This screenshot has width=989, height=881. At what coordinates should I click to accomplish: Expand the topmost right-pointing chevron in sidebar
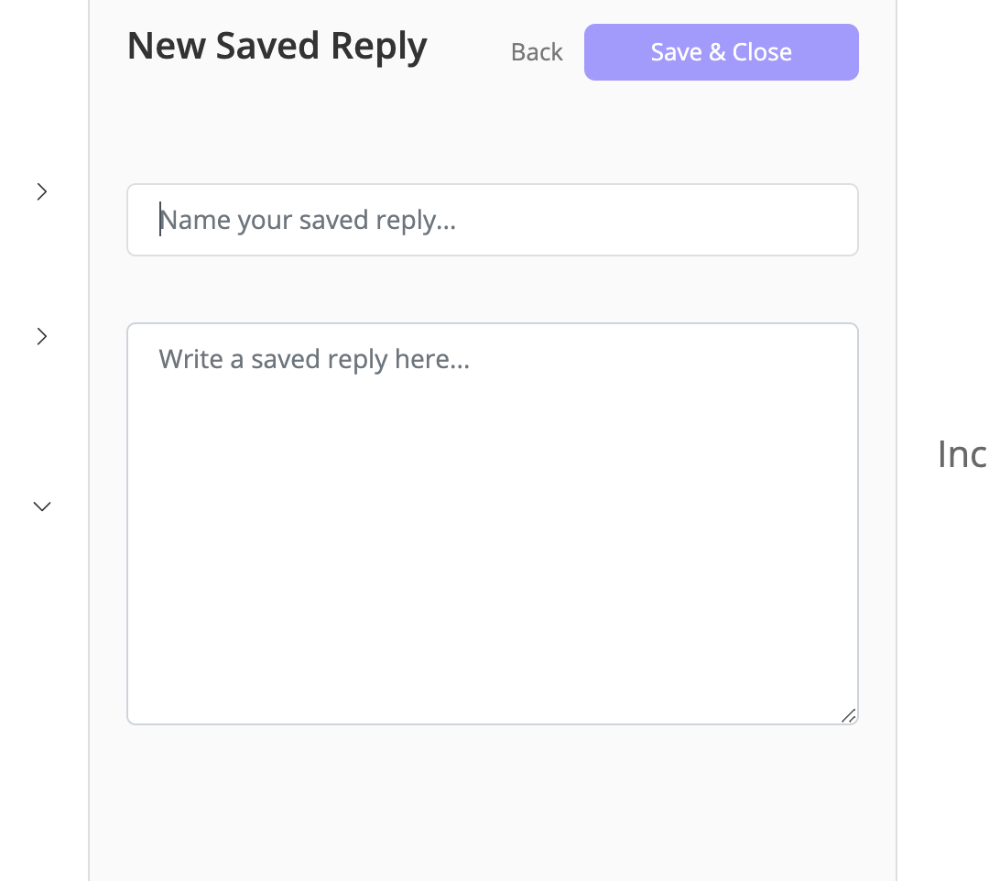[41, 191]
